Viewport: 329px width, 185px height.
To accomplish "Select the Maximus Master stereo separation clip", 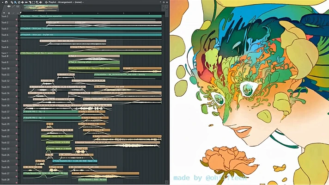I will (91, 16).
